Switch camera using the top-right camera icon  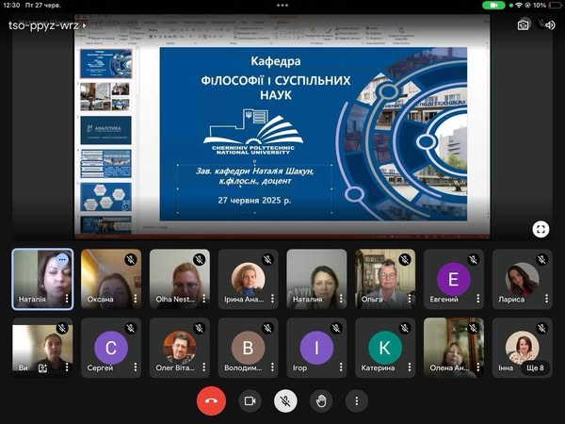[x=523, y=24]
